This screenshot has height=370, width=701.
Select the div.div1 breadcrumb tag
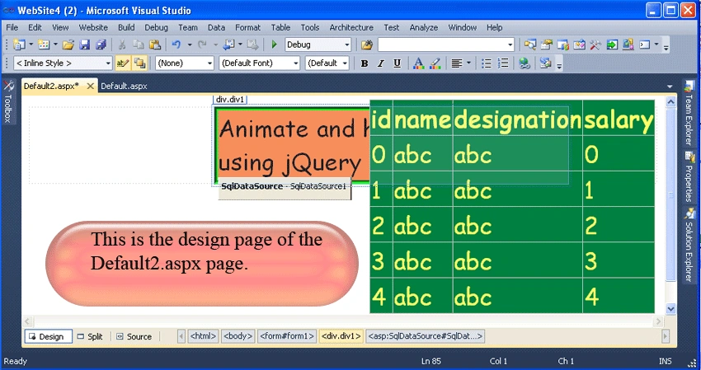coord(341,336)
